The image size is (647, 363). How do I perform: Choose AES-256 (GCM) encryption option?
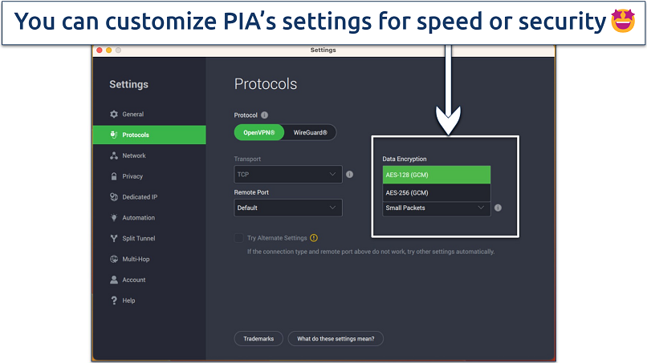tap(436, 193)
